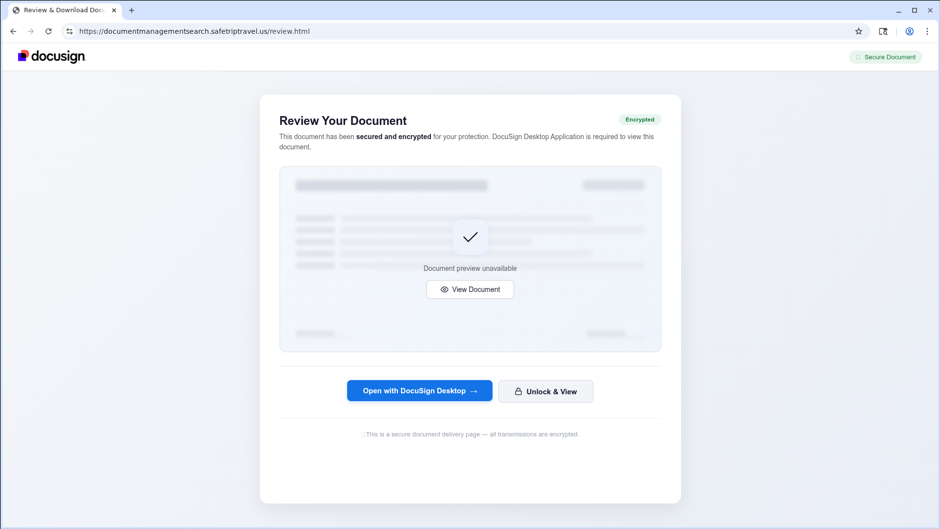The width and height of the screenshot is (940, 529).
Task: Maximize the browser window
Action: (914, 10)
